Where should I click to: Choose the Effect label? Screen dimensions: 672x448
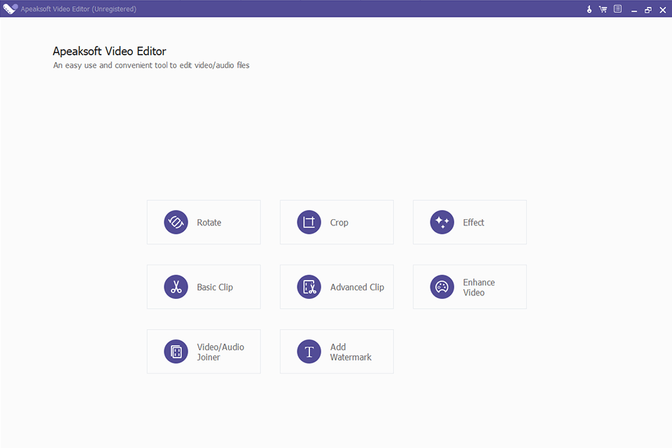(473, 223)
